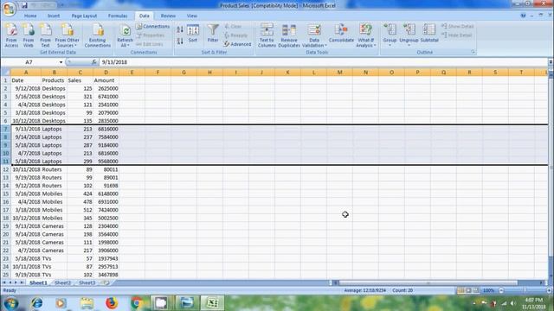Screen dimensions: 554x311
Task: Click the Consolidate tool
Action: point(341,34)
